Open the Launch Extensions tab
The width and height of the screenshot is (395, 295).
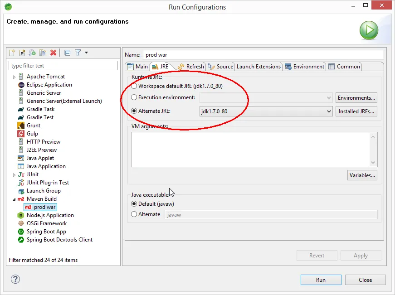coord(258,67)
